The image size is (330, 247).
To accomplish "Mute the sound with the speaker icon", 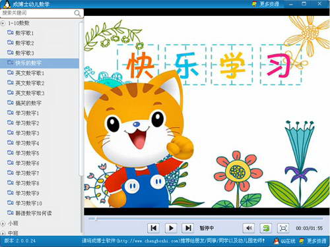I will 249,229.
